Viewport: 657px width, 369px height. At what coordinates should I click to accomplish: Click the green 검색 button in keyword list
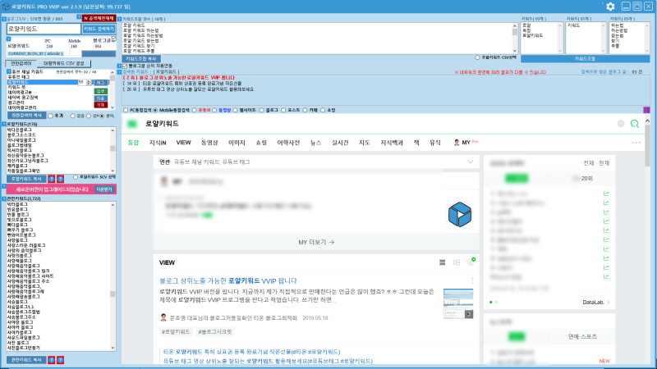tap(100, 91)
